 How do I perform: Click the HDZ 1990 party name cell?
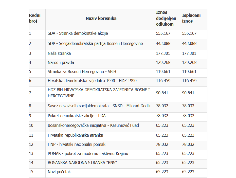click(x=101, y=82)
